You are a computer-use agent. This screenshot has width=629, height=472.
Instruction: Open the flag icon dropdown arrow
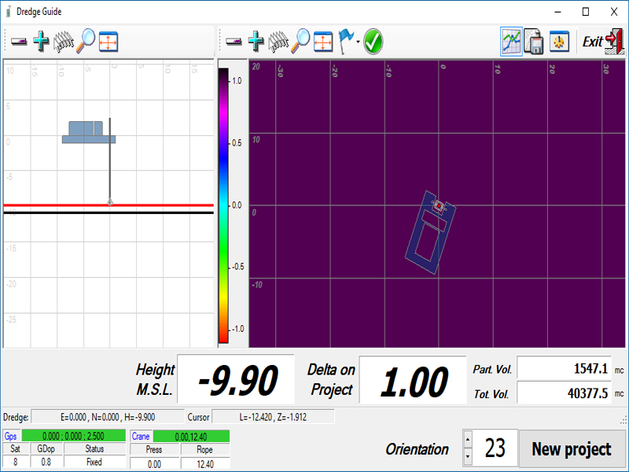pyautogui.click(x=358, y=42)
